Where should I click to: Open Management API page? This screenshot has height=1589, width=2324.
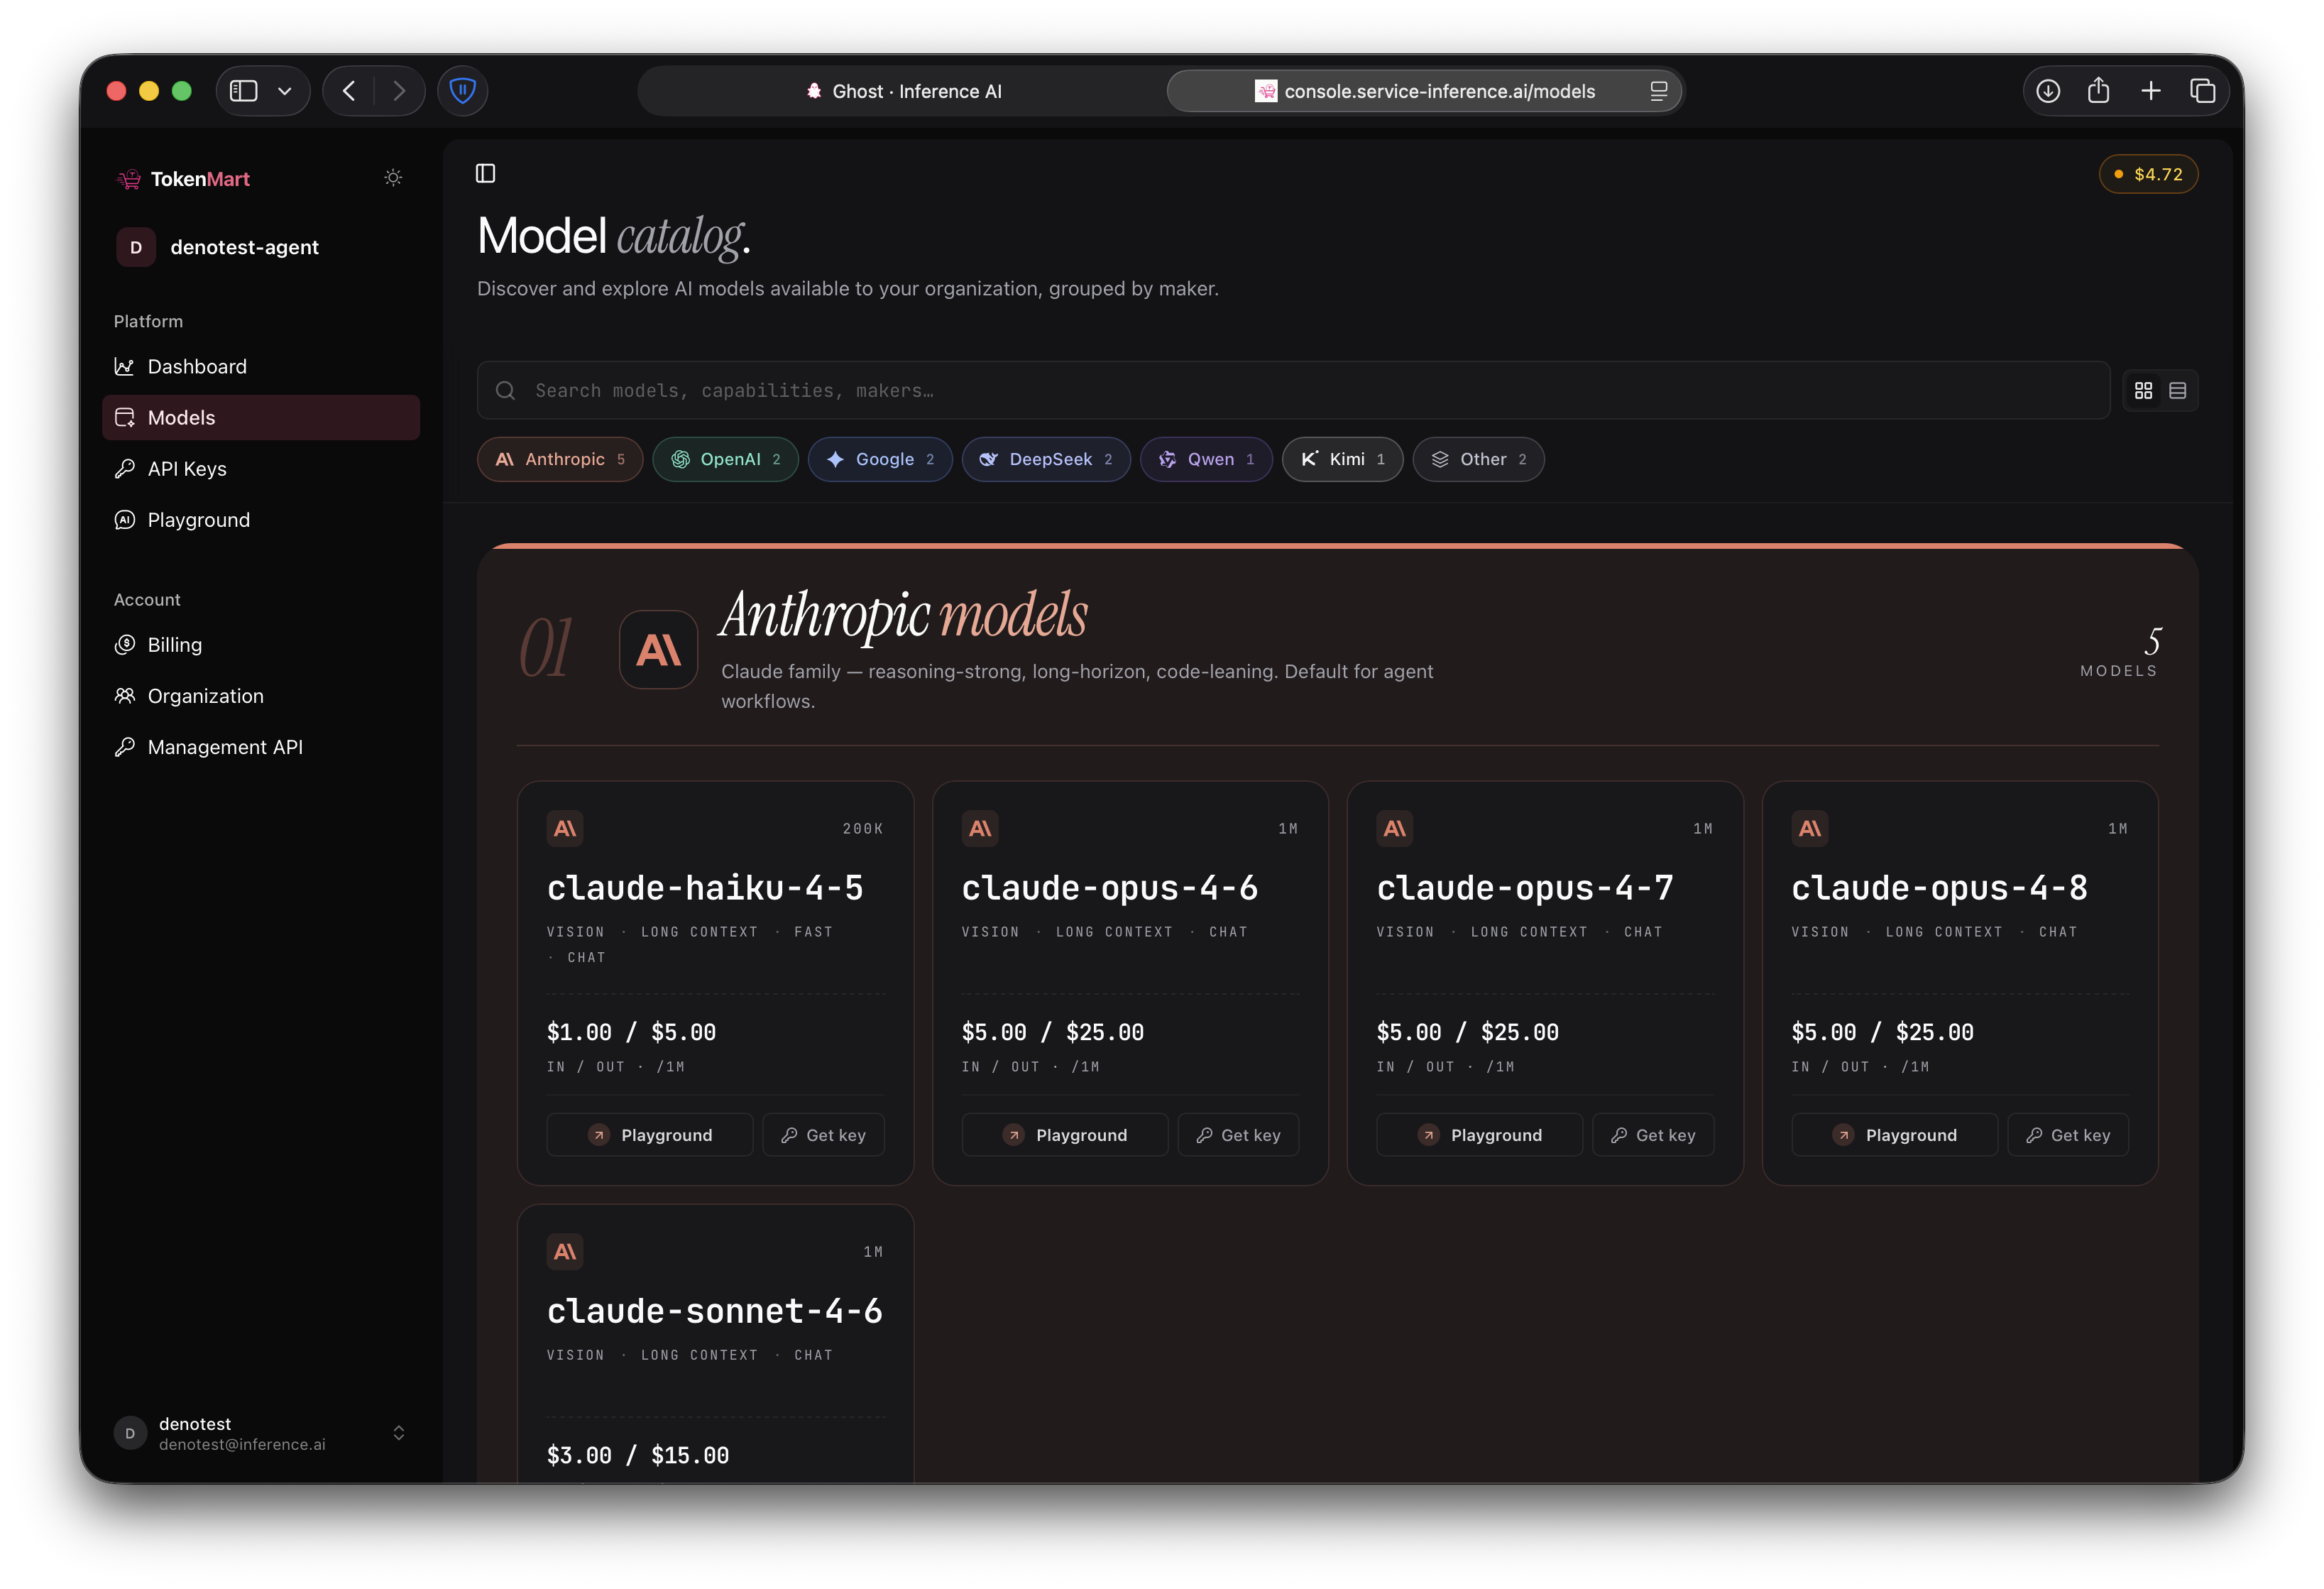(261, 747)
